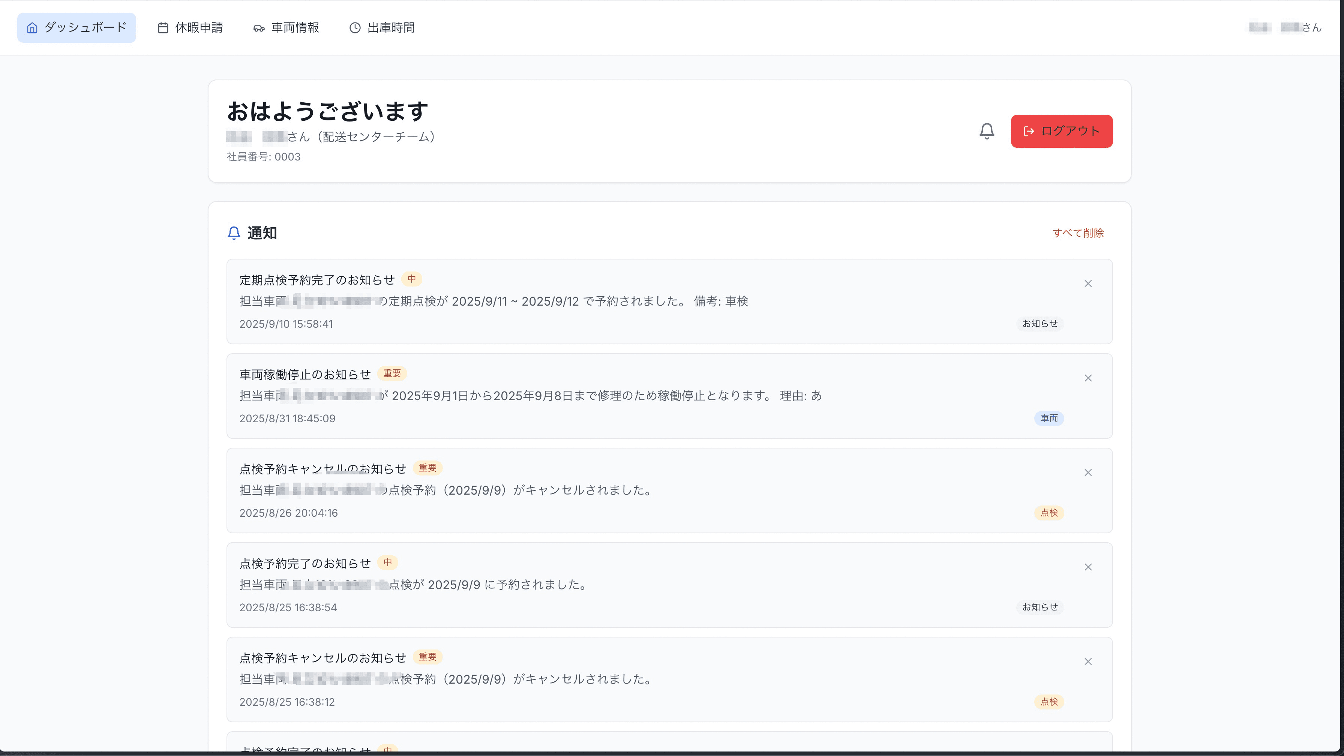The height and width of the screenshot is (756, 1344).
Task: Click the 定期点検予約完了のお知らせ title
Action: coord(317,280)
